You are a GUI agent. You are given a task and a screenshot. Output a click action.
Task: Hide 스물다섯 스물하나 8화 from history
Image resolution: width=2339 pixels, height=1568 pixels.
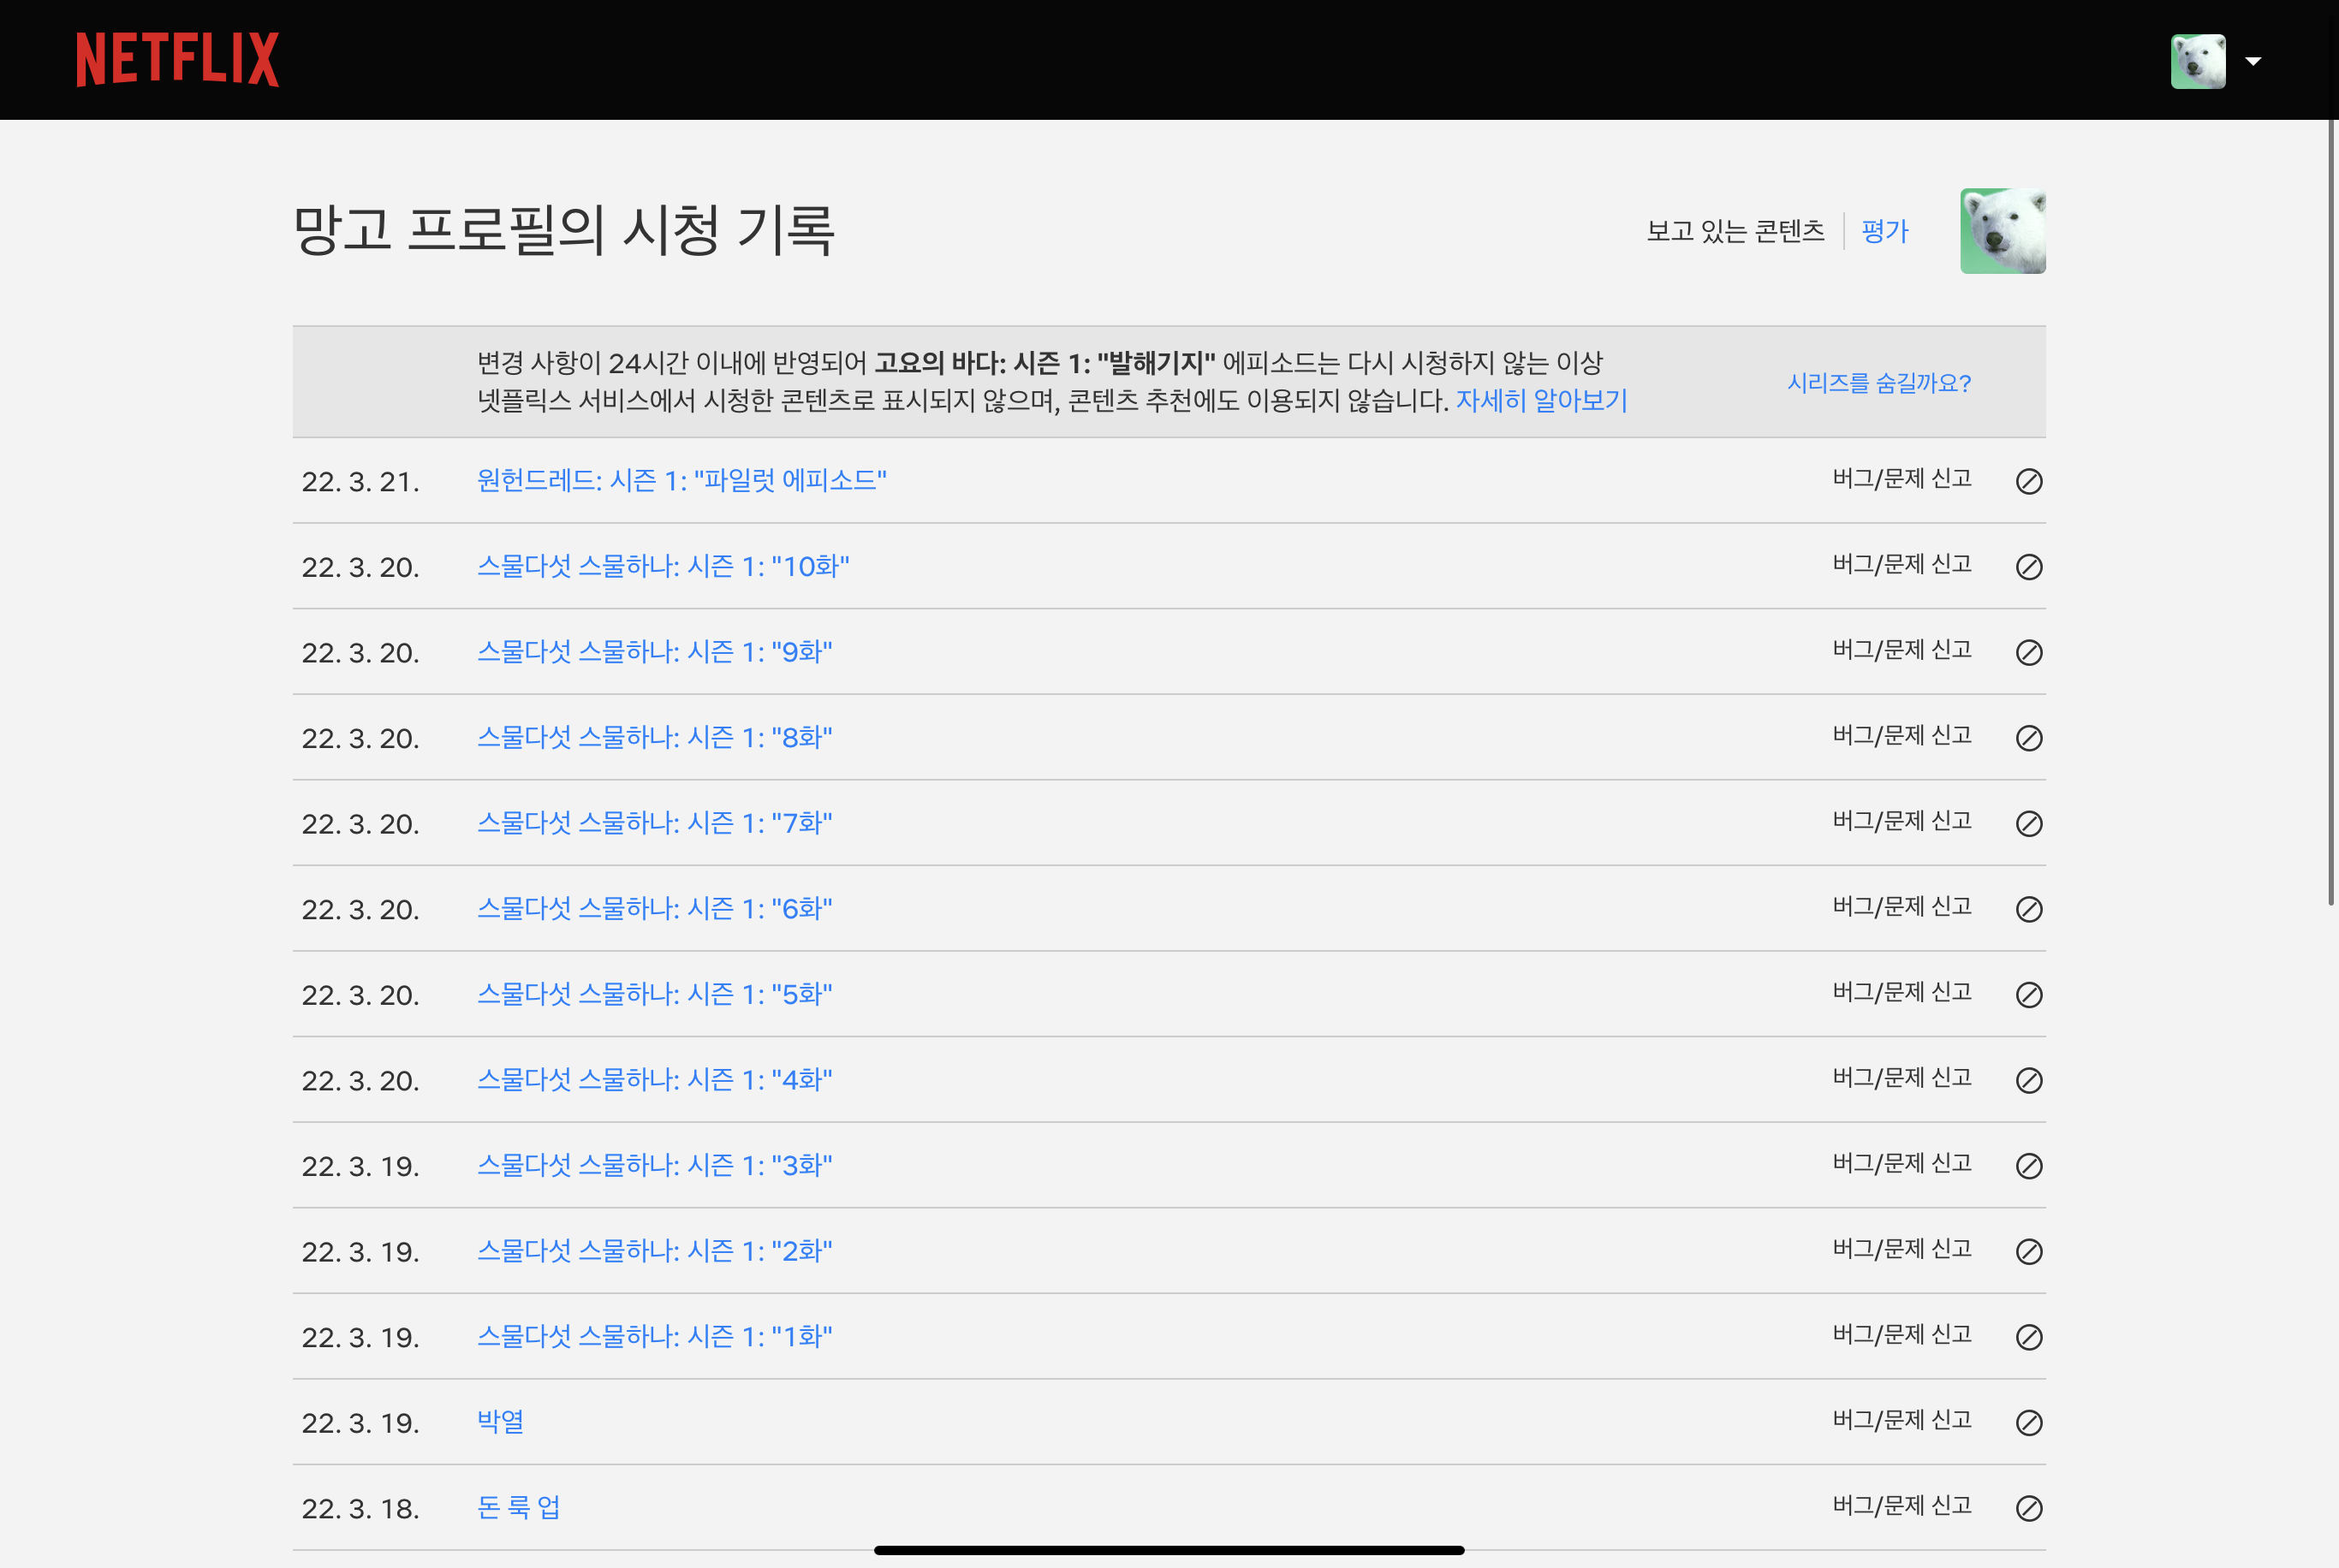2029,738
